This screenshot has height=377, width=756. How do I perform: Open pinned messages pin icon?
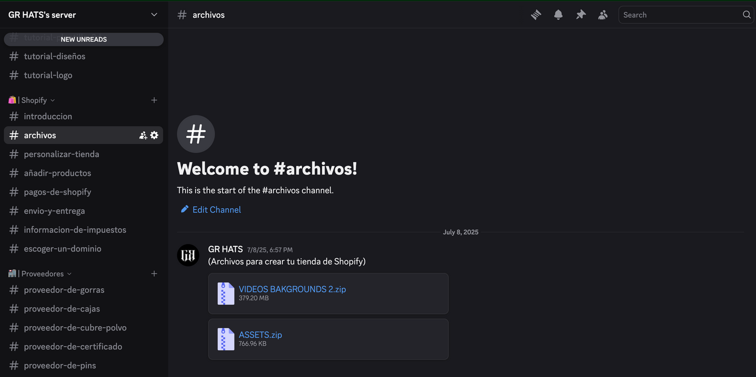coord(581,15)
